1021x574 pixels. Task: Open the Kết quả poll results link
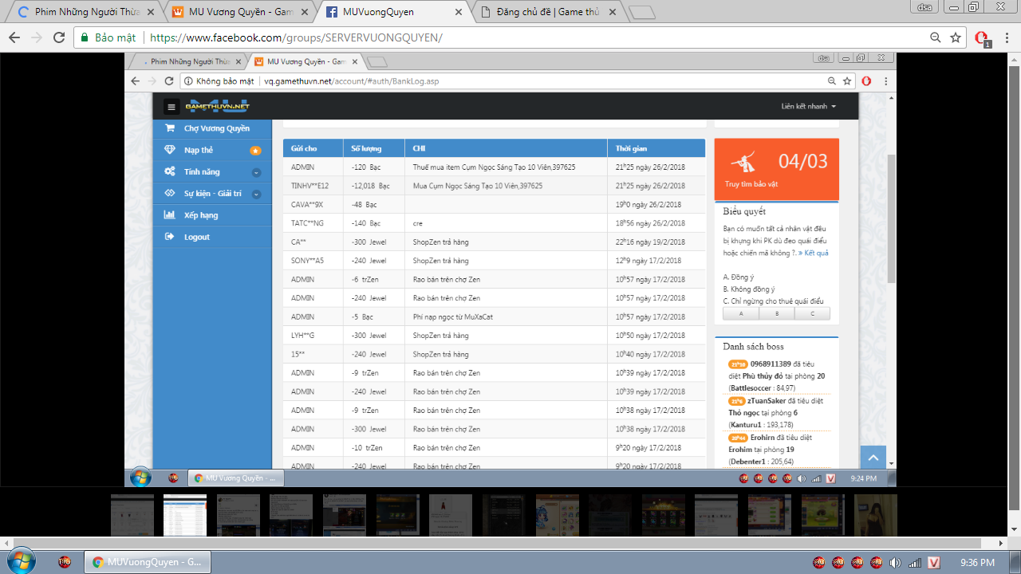point(814,253)
